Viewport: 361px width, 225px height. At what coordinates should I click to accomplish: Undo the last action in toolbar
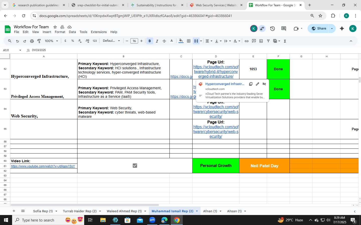click(17, 41)
